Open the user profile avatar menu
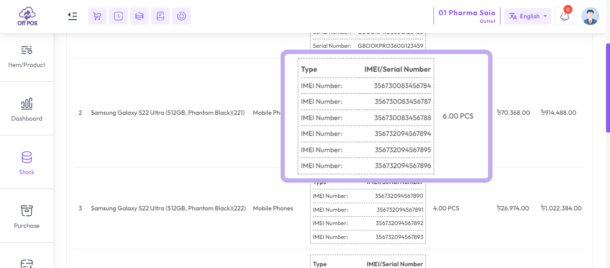610x268 pixels. 590,16
